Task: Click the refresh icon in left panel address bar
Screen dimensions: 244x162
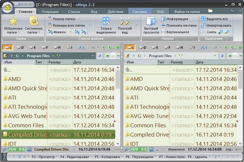Action: click(100, 56)
